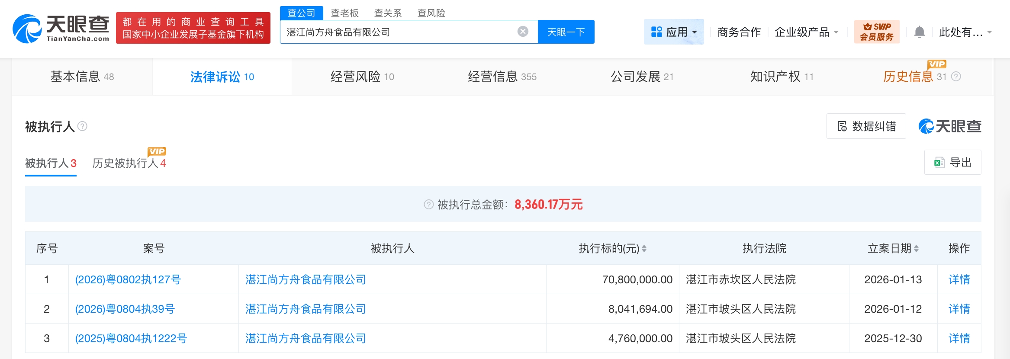The image size is (1010, 359).
Task: Click the company name search input field
Action: 398,32
